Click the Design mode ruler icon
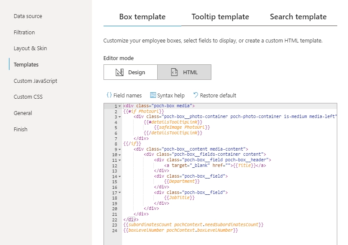The image size is (348, 245). point(119,72)
